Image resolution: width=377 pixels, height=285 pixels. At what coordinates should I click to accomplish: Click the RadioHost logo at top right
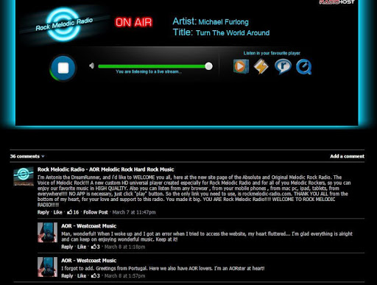coord(337,2)
